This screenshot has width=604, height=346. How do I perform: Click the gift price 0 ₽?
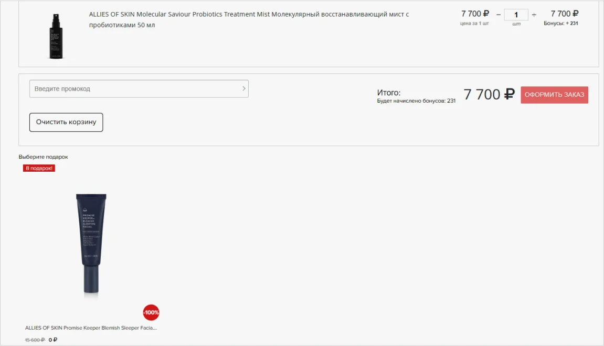53,340
